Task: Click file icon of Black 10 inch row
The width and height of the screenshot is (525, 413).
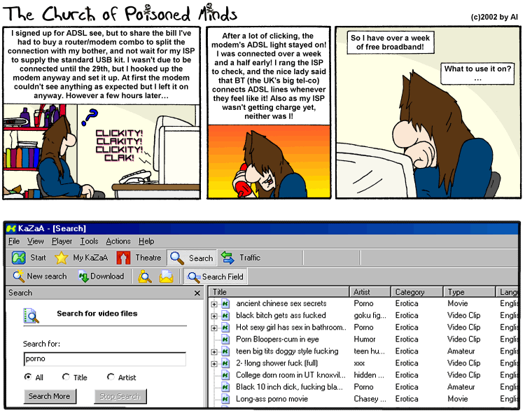Action: 225,387
